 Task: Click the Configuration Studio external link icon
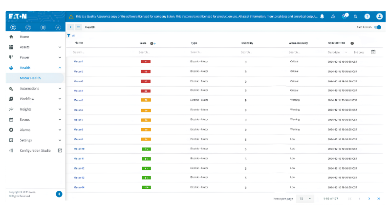coord(60,150)
